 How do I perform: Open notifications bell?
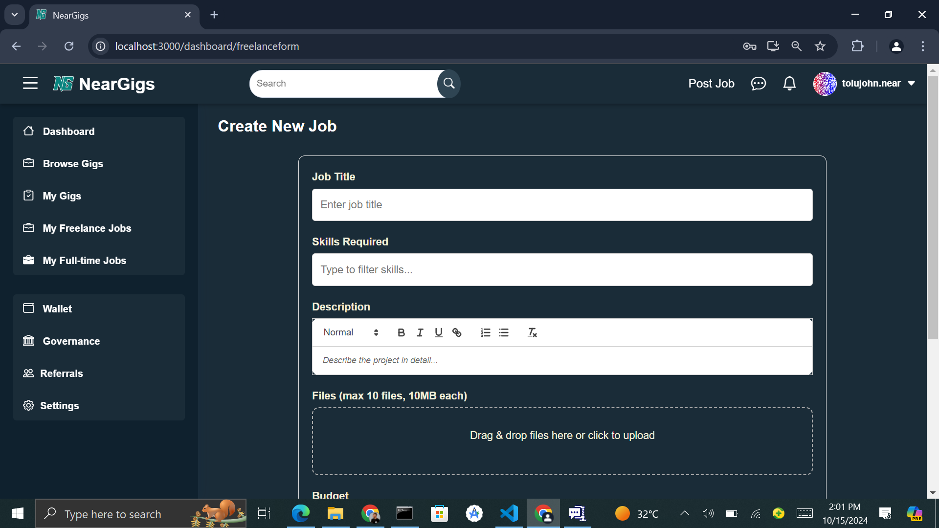pyautogui.click(x=789, y=84)
